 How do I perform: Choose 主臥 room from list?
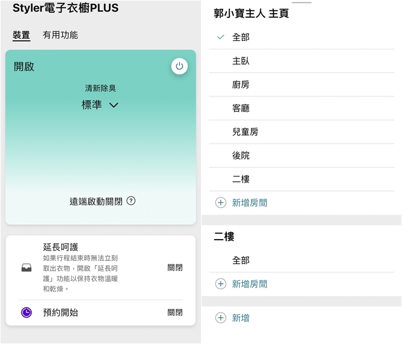[241, 61]
